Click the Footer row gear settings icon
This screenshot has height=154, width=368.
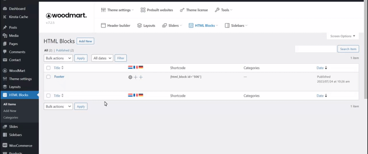[130, 77]
